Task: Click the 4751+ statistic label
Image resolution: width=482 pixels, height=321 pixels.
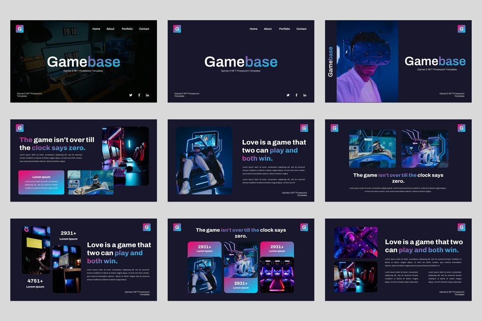Action: coord(35,281)
